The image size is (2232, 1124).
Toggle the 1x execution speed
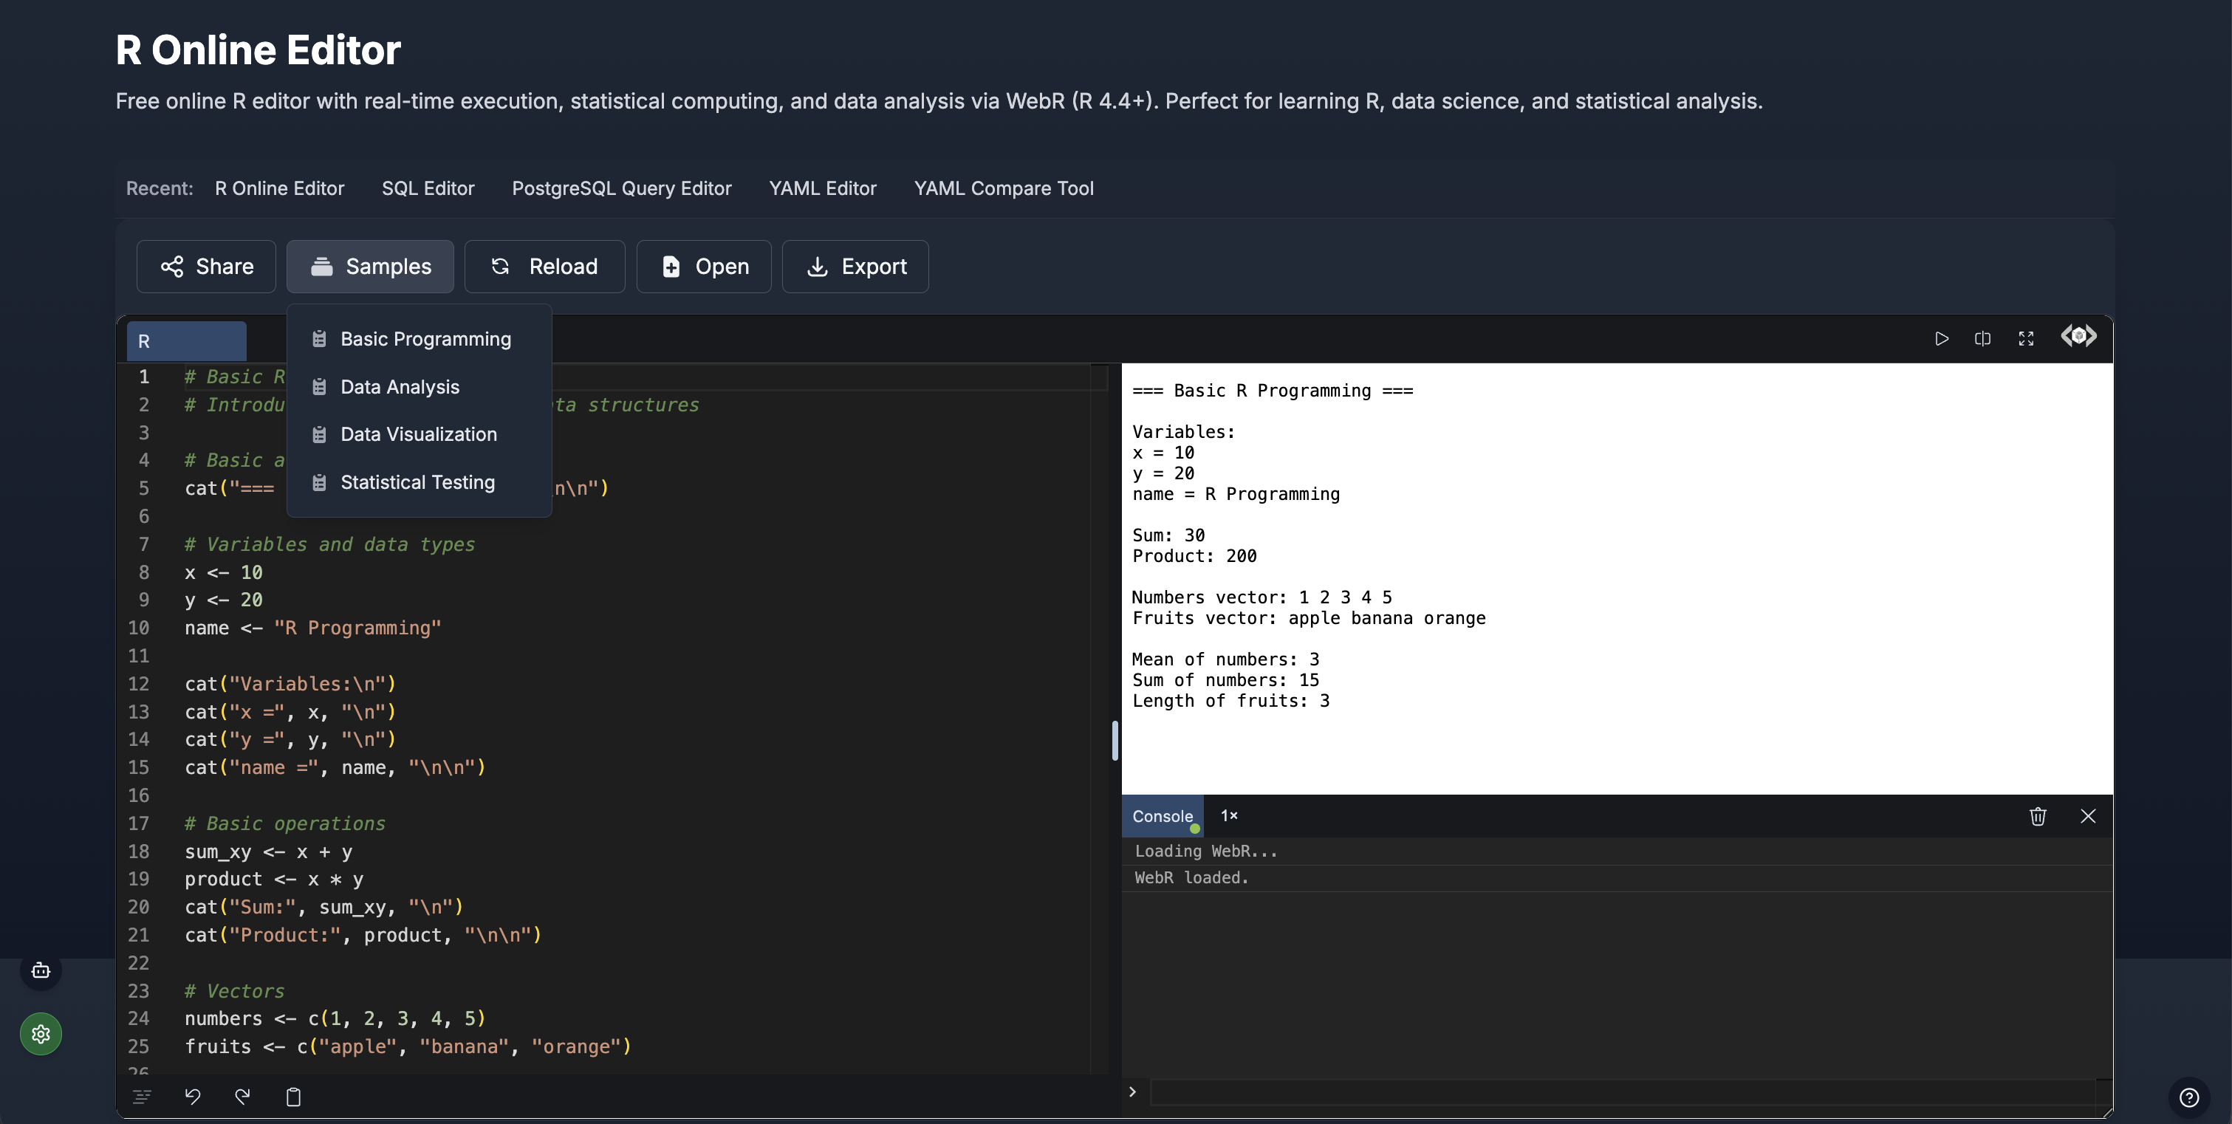pos(1230,815)
